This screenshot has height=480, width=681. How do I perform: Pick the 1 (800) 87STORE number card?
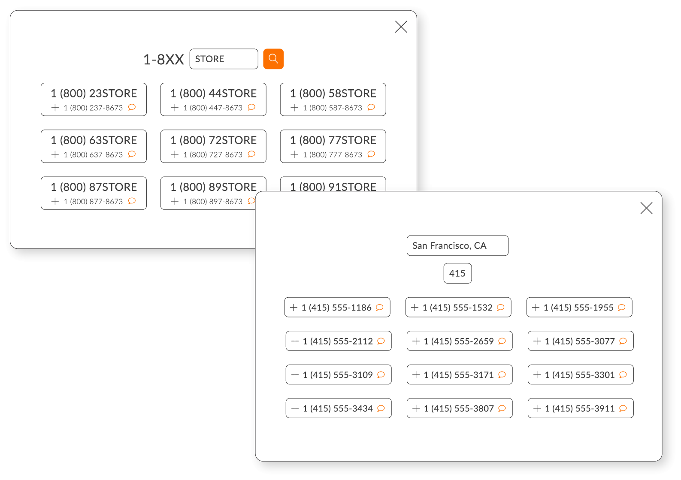(94, 187)
